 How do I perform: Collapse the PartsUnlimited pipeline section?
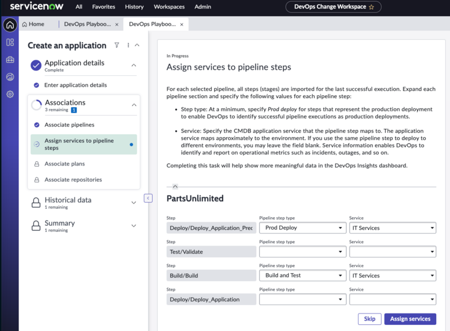click(175, 187)
